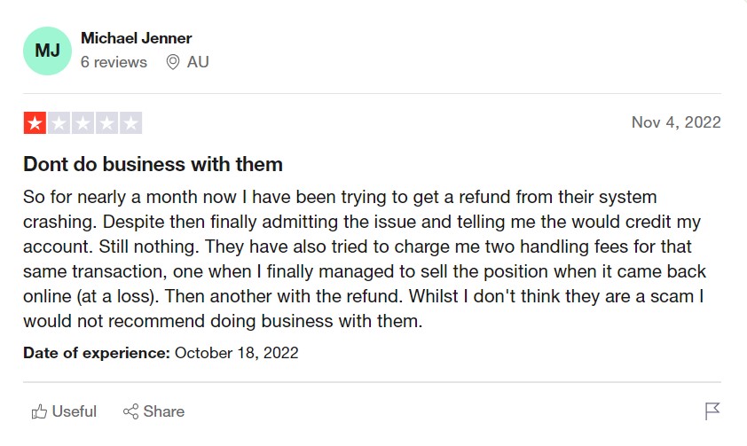Click the third grey star

(83, 123)
